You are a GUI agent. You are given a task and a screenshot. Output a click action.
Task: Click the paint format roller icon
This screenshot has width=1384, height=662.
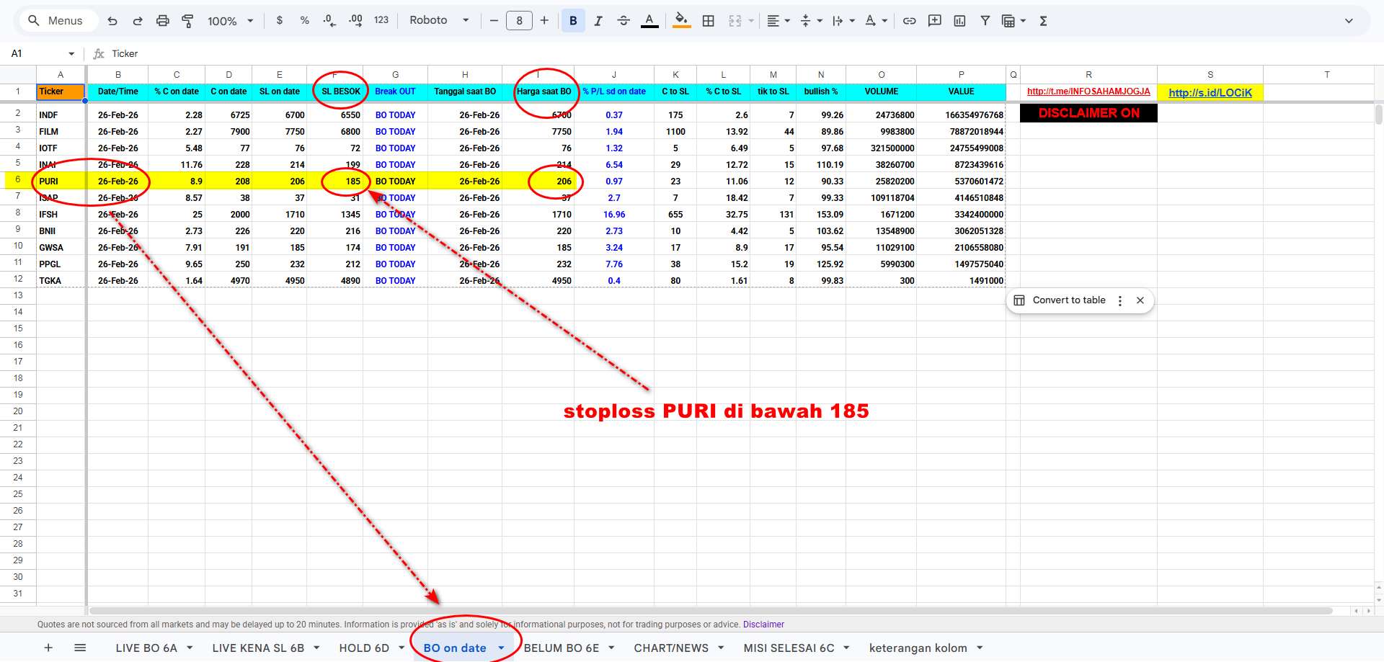[187, 21]
